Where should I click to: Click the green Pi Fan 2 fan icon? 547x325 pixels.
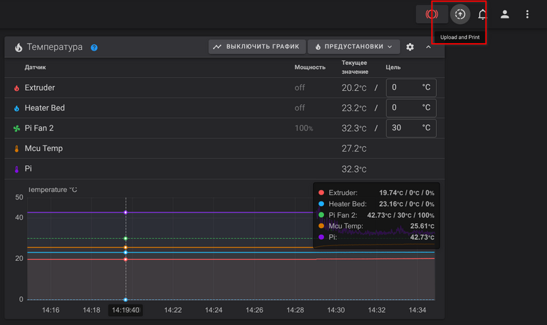tap(17, 128)
